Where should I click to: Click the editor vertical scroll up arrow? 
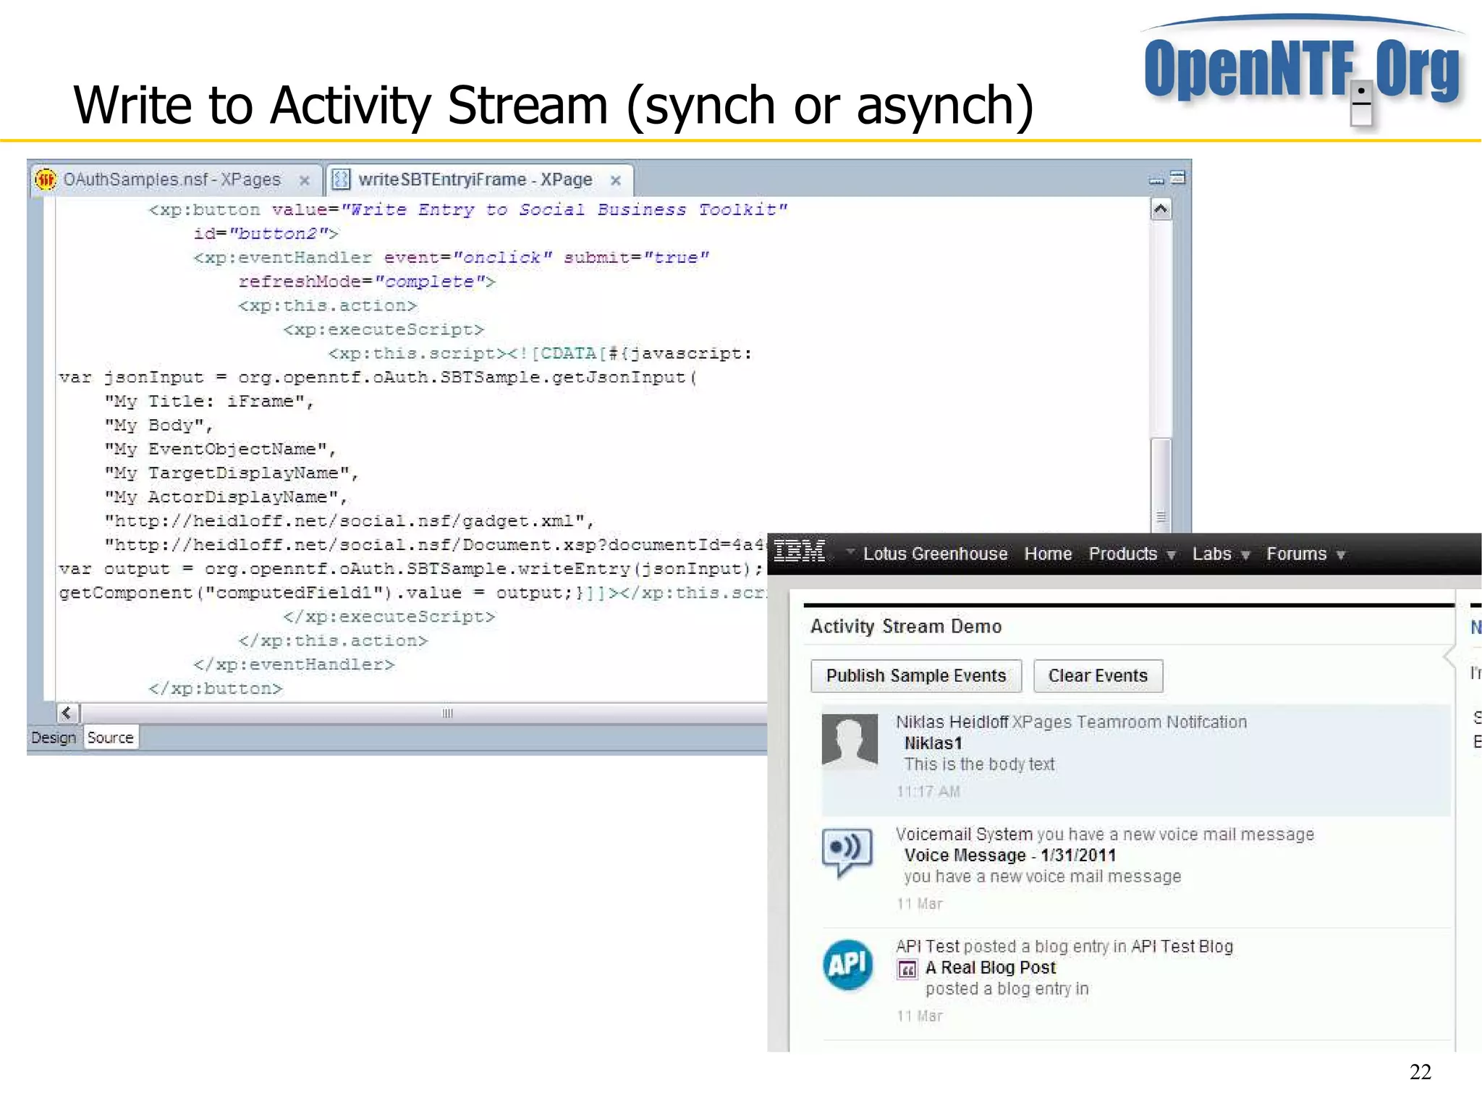(1161, 210)
